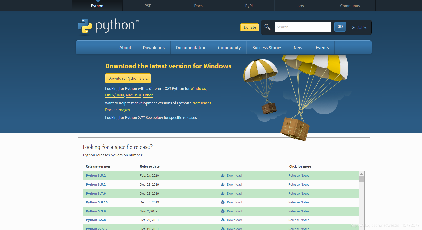Screen dimensions: 422x230
Task: View Release Notes for Python 3.5.9
Action: tap(299, 211)
